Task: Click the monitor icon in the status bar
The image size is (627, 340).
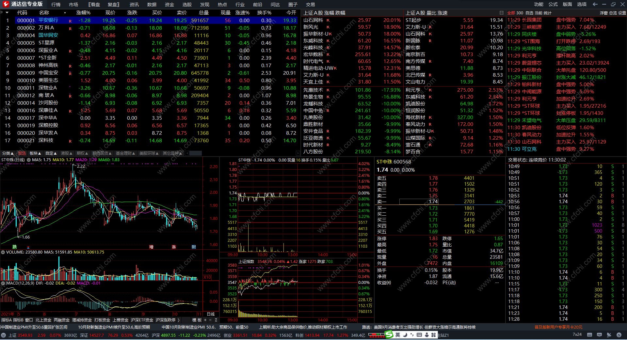Action: coord(599,335)
